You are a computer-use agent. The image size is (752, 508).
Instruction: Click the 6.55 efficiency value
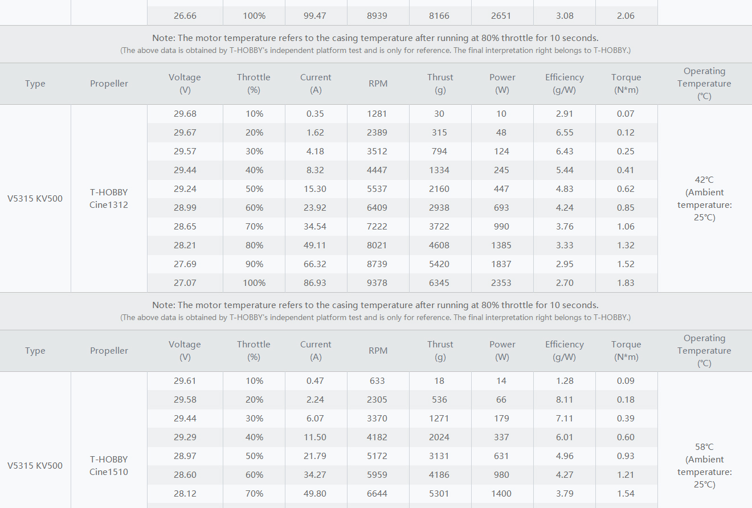[x=564, y=133]
